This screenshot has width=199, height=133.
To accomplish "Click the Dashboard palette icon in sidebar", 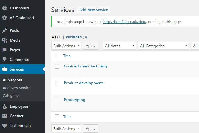I will 5,8.
